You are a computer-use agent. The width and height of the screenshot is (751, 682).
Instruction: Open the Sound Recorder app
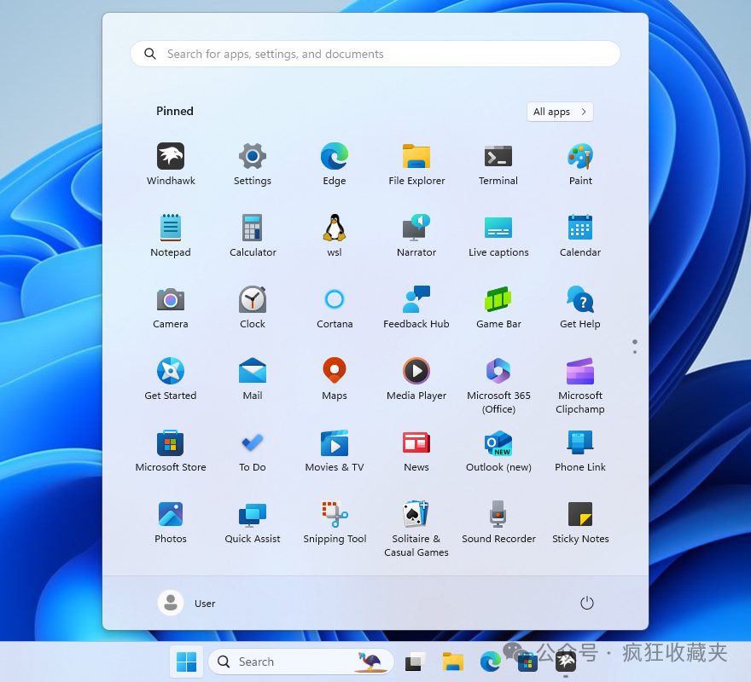pos(498,515)
